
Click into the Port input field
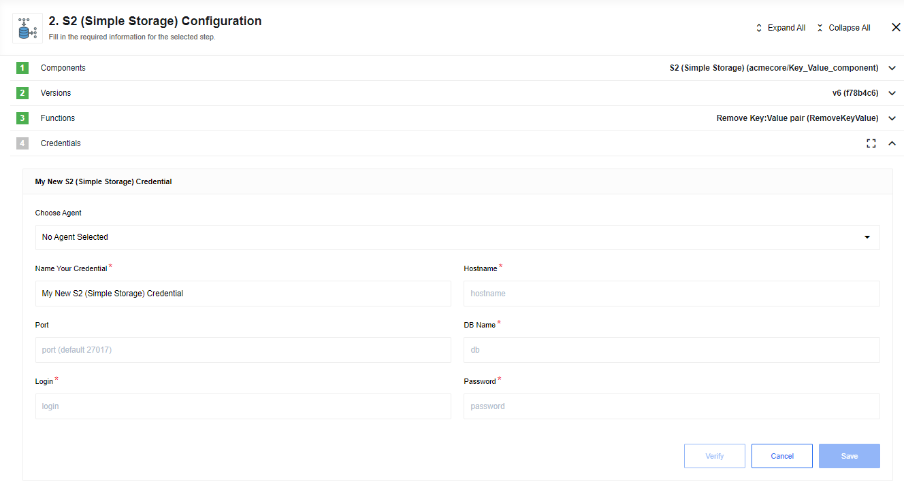pyautogui.click(x=243, y=350)
